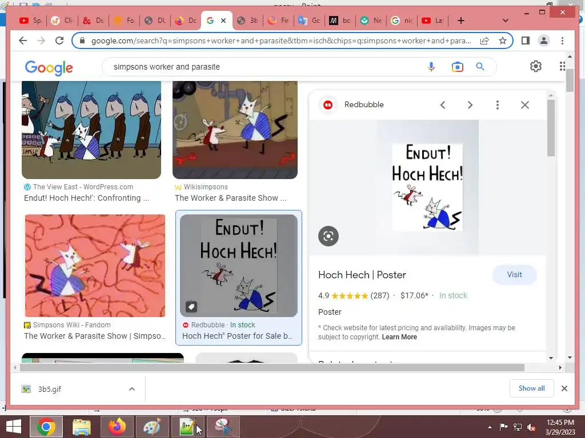Viewport: 585px width, 438px height.
Task: Select the pink squiggle background thumbnail
Action: [95, 266]
